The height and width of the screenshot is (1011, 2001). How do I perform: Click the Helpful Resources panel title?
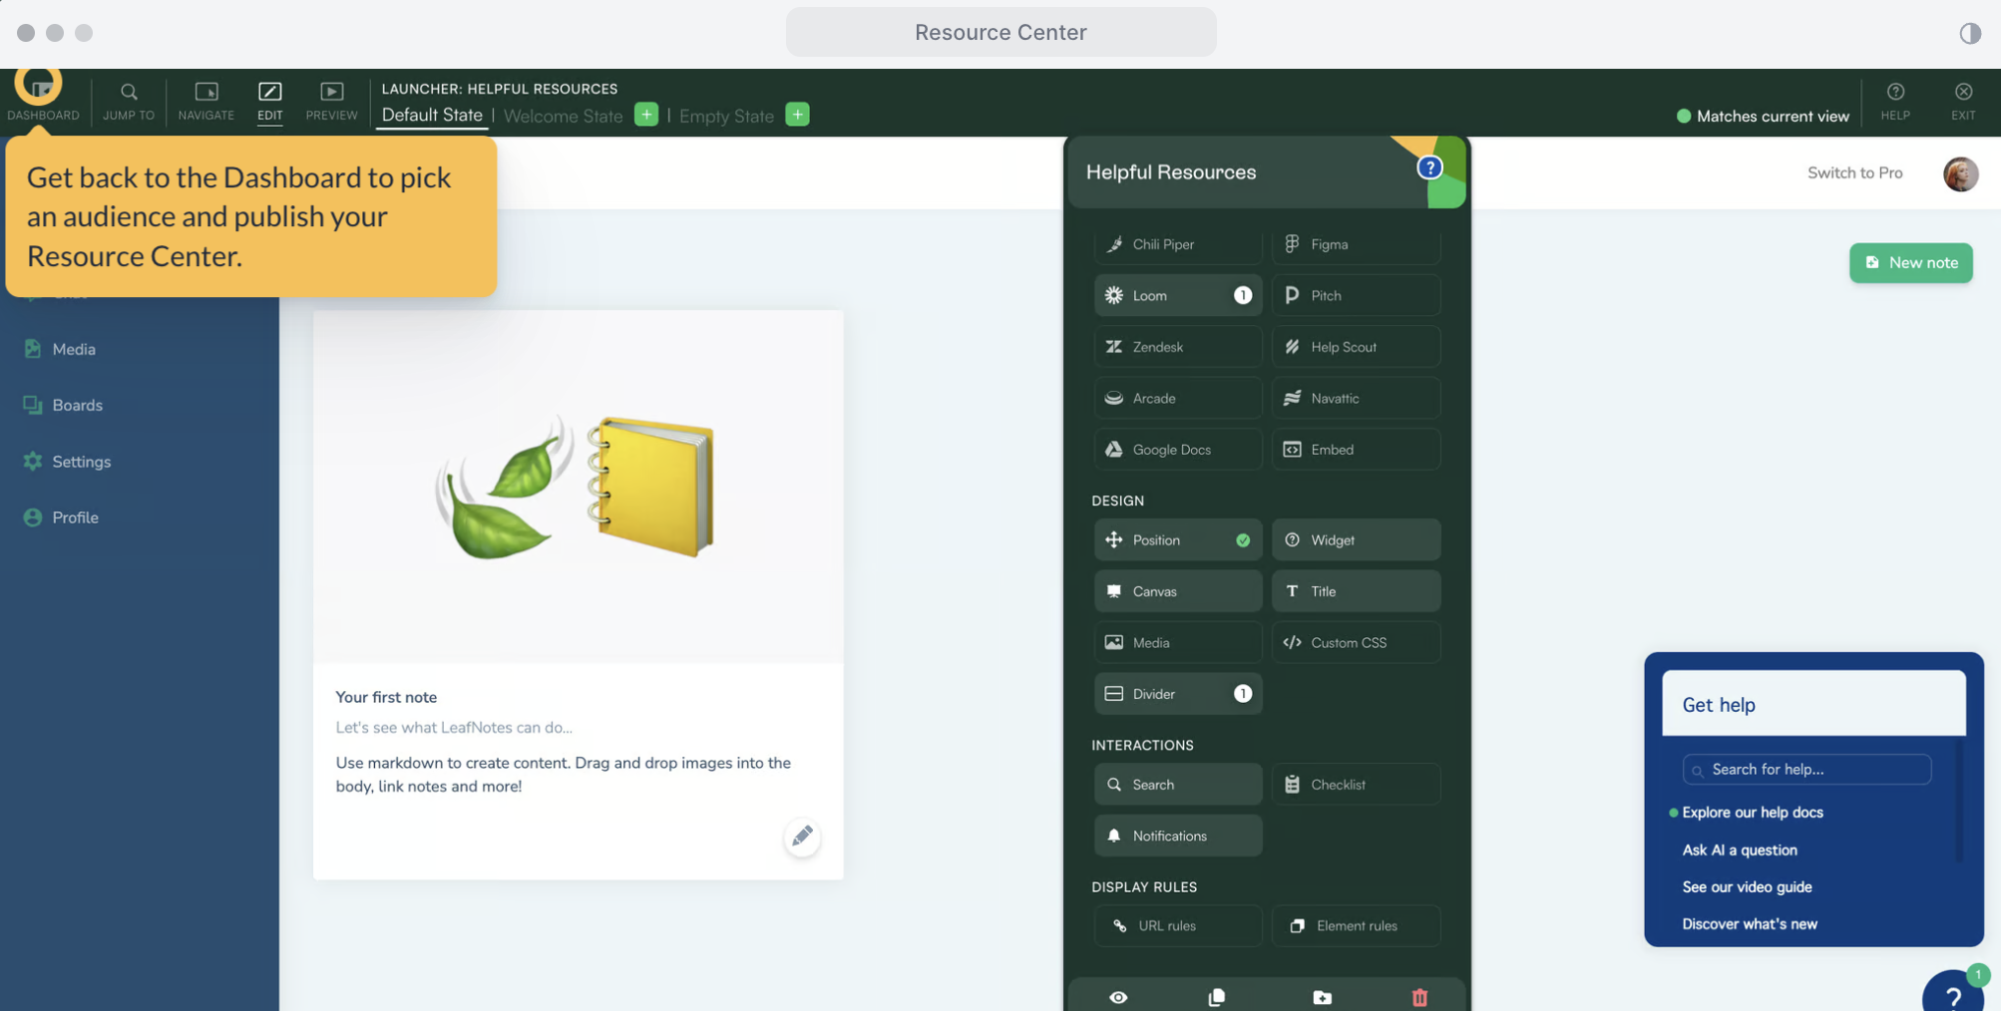tap(1170, 172)
